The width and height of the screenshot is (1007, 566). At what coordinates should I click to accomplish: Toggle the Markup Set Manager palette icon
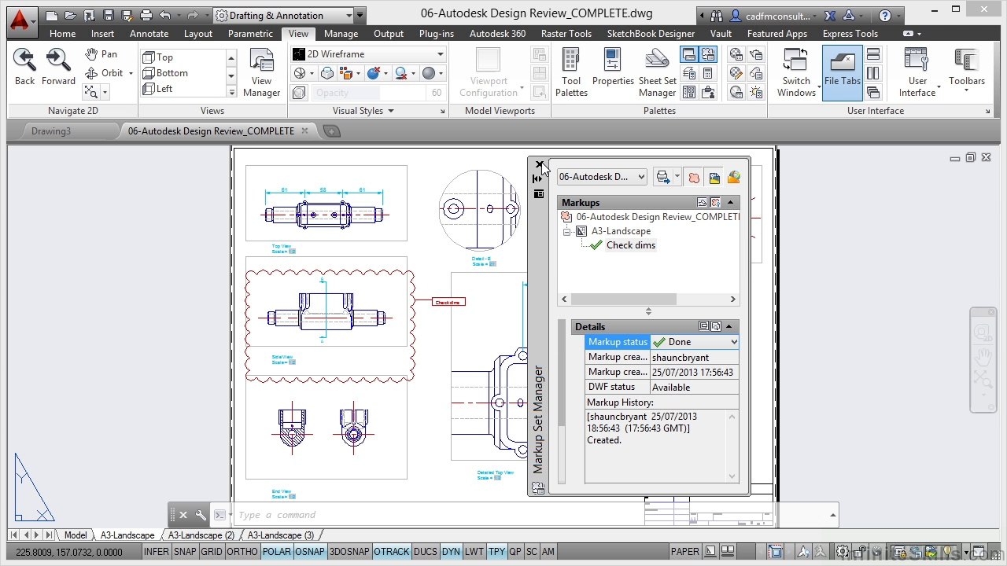[x=708, y=54]
